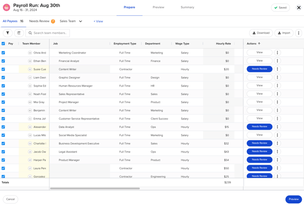This screenshot has height=205, width=304.
Task: Close the payroll run with X
Action: [299, 8]
